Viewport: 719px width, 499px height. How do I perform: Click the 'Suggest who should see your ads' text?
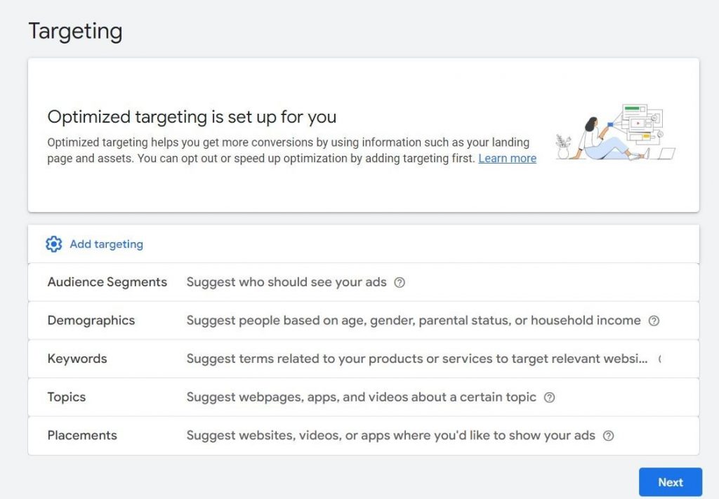(286, 282)
